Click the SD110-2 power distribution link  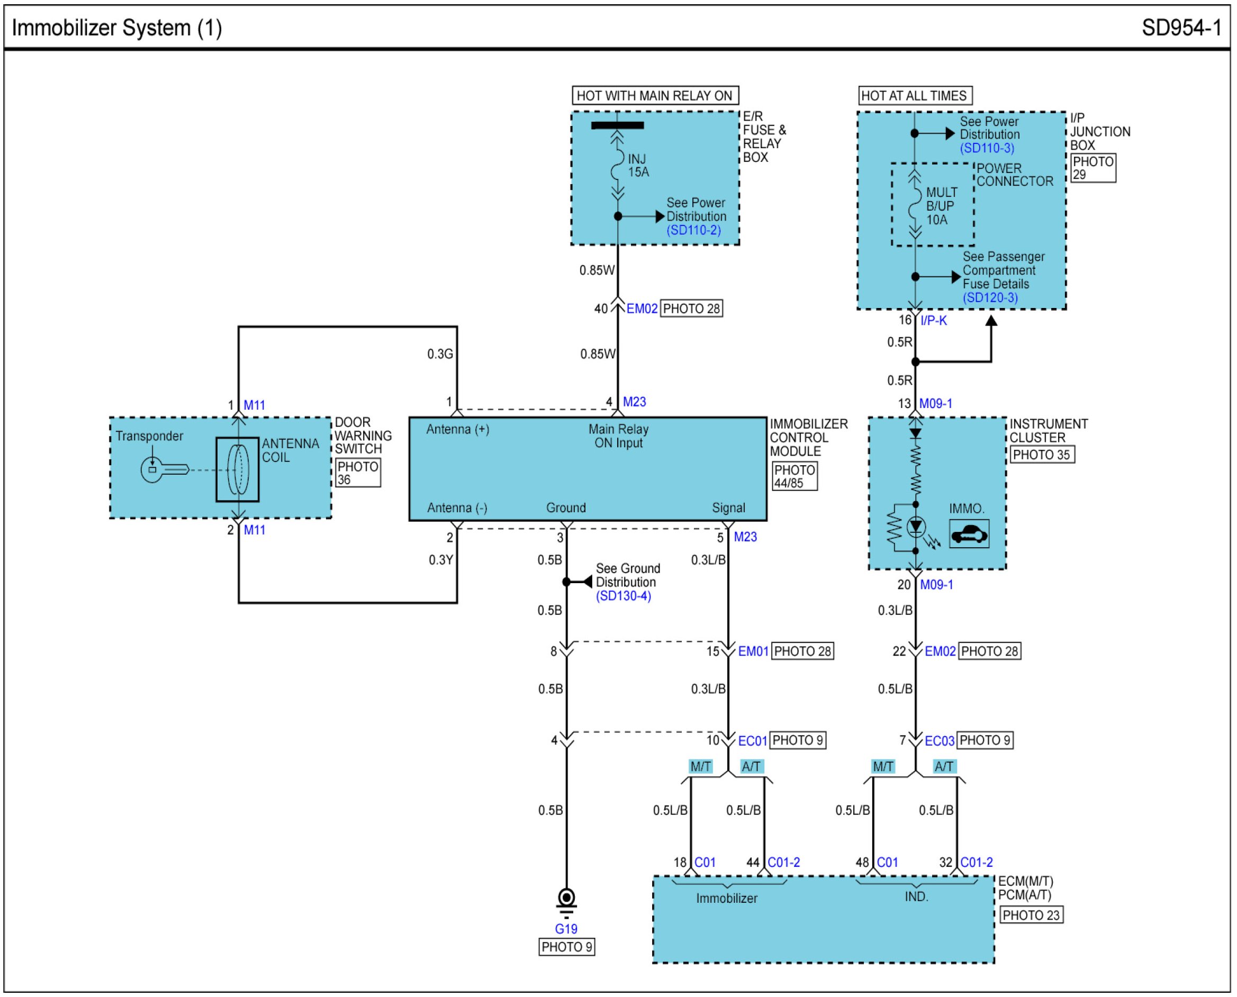point(693,230)
